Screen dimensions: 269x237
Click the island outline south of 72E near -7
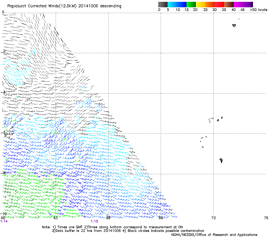point(221,160)
